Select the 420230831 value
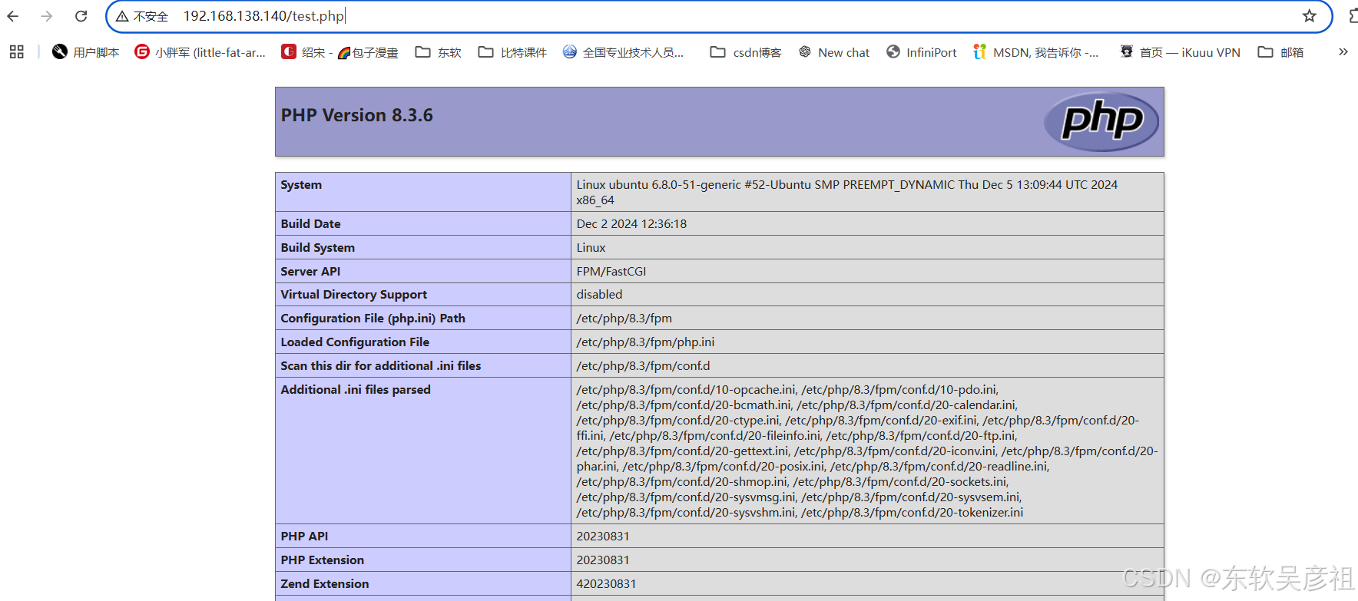Image resolution: width=1358 pixels, height=601 pixels. [606, 584]
